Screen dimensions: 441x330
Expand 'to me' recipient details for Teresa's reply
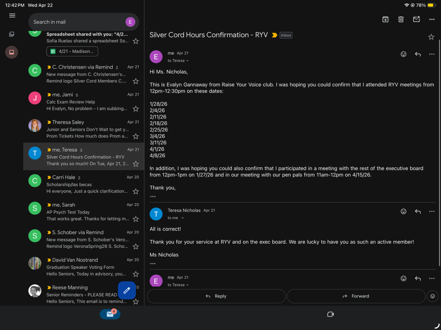176,218
